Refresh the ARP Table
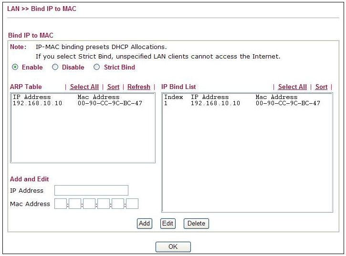The width and height of the screenshot is (346, 256). pos(138,87)
